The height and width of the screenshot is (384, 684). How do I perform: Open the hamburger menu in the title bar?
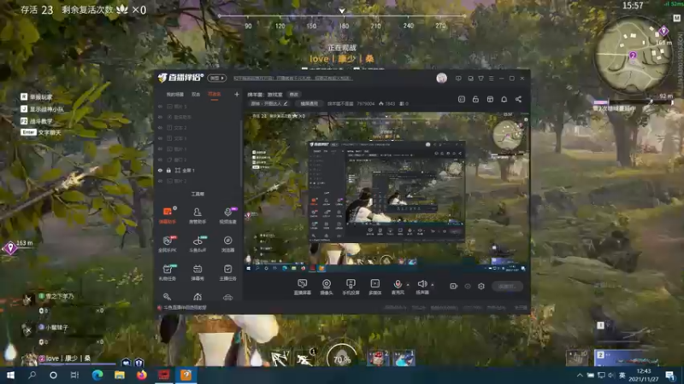coord(491,79)
